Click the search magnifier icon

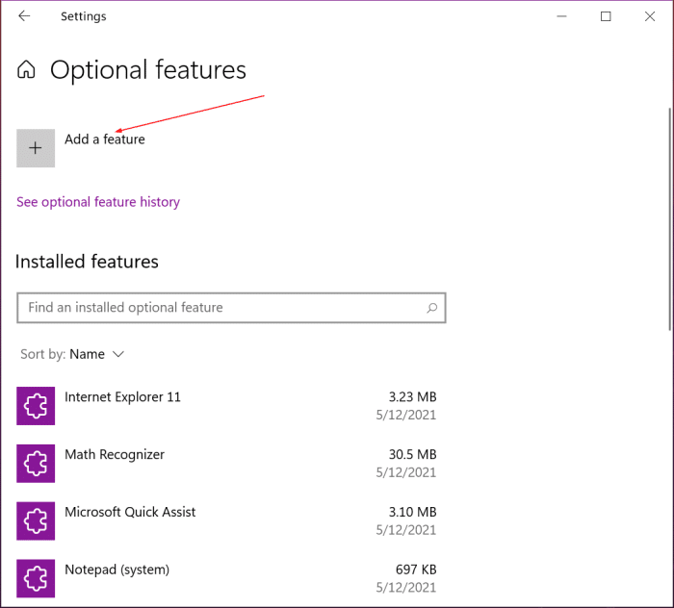coord(432,308)
